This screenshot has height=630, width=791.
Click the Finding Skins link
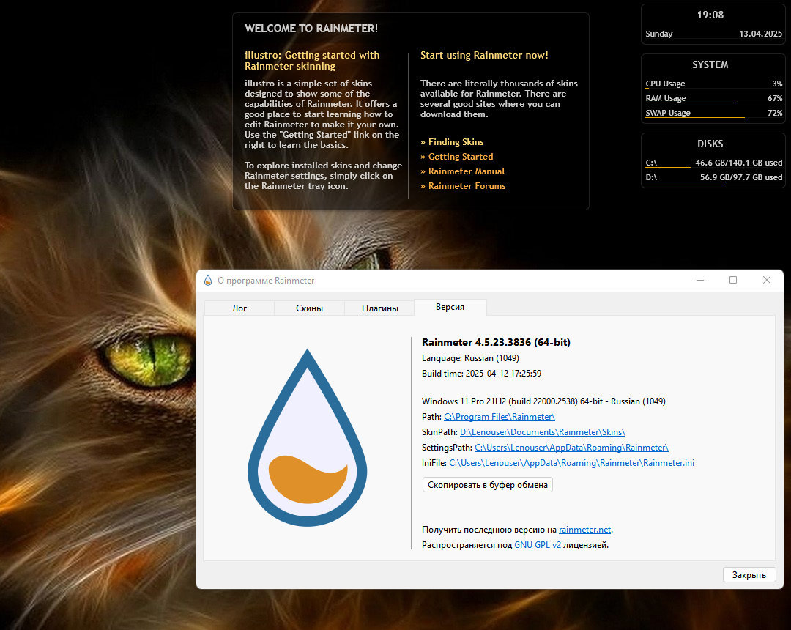click(x=456, y=142)
